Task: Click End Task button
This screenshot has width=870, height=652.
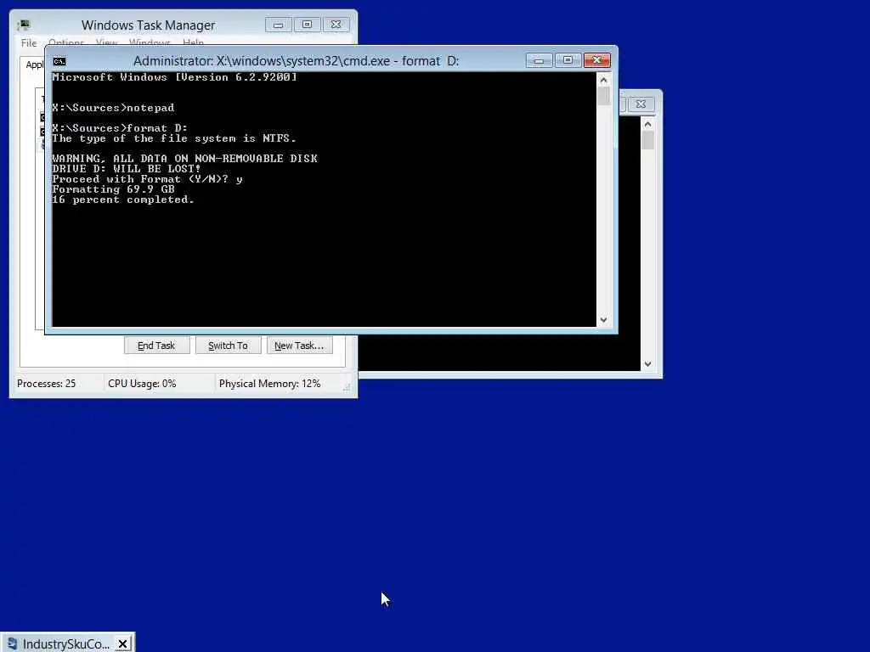Action: [156, 346]
